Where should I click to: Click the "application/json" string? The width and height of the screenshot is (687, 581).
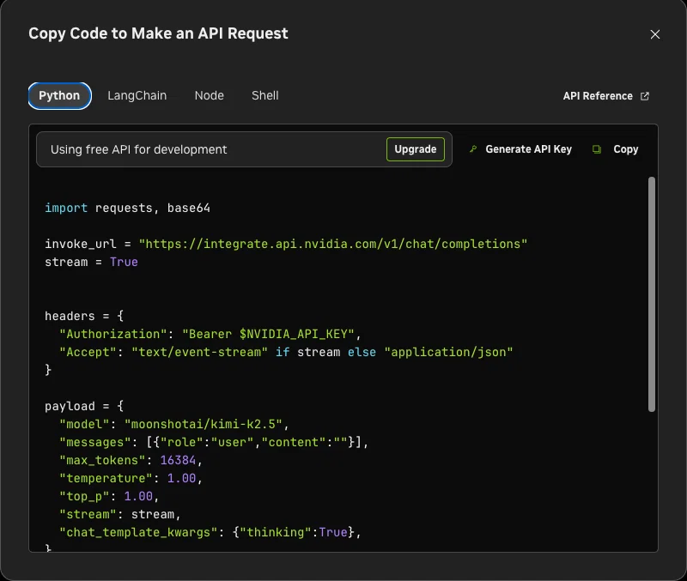pyautogui.click(x=448, y=352)
